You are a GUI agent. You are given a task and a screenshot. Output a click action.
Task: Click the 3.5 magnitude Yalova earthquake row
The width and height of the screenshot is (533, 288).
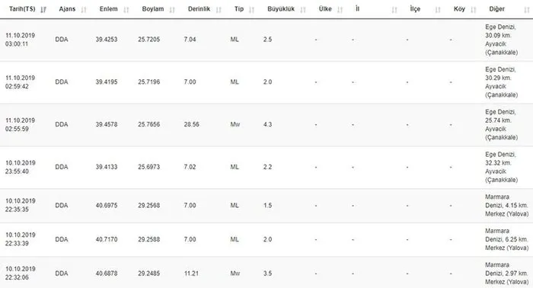266,273
